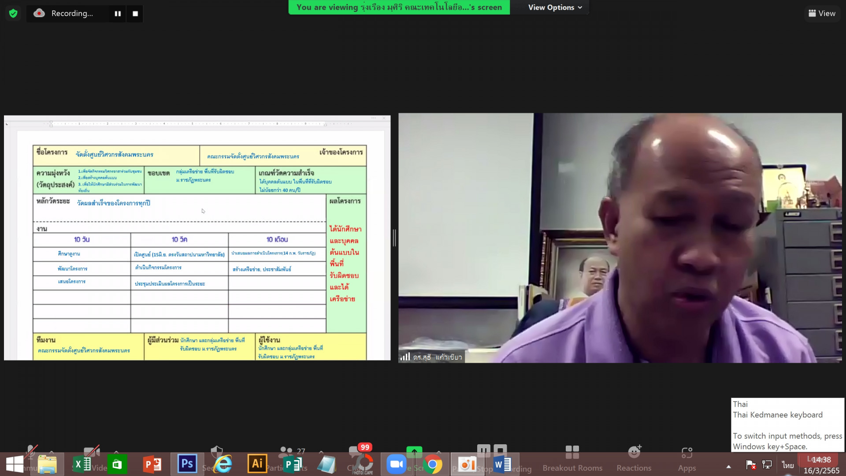Screen dimensions: 846x476
Task: Click the cloud Recording indicator icon
Action: (39, 13)
